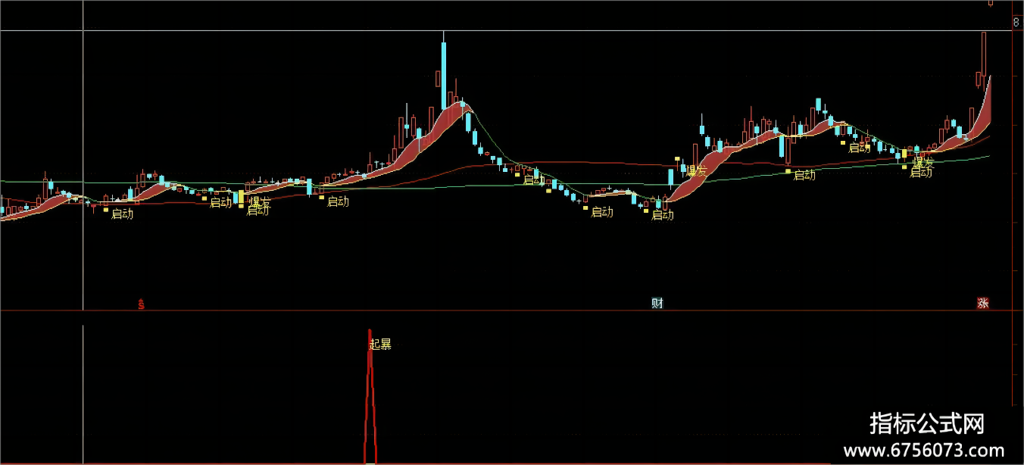Click the red 涨 marker icon
Viewport: 1024px width, 465px height.
point(982,304)
